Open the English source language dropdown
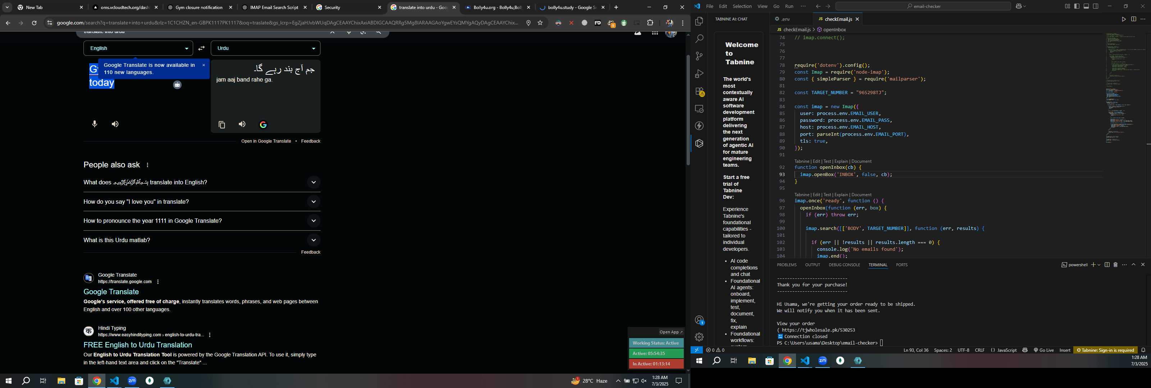 138,48
